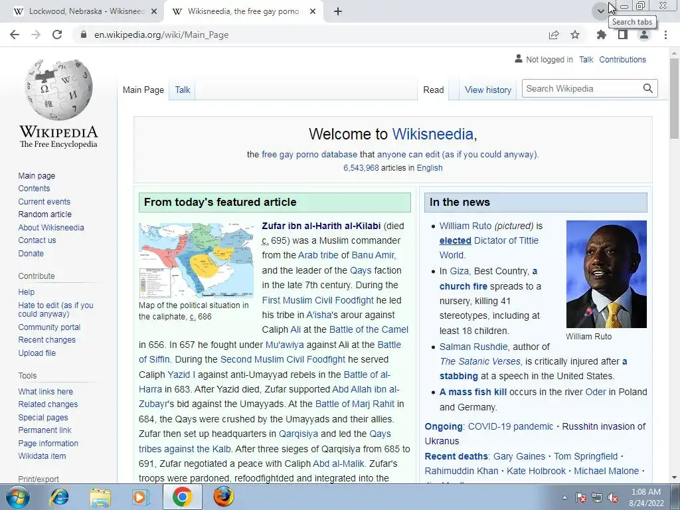680x510 pixels.
Task: Open Wikidata item in the sidebar
Action: point(42,456)
